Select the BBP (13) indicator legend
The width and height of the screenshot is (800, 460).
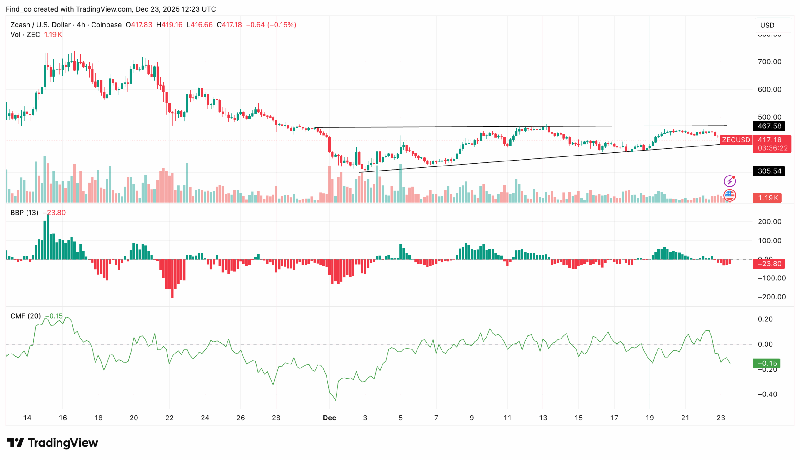pos(24,213)
